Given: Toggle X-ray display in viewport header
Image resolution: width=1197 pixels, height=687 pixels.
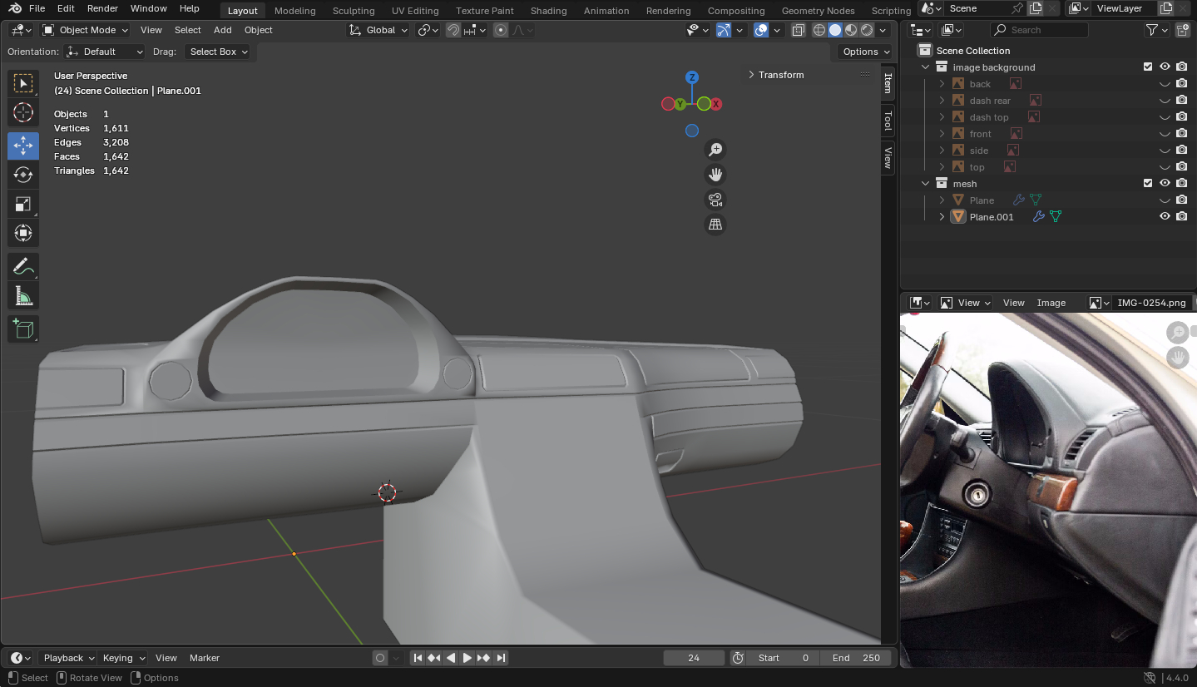Looking at the screenshot, I should pos(799,30).
